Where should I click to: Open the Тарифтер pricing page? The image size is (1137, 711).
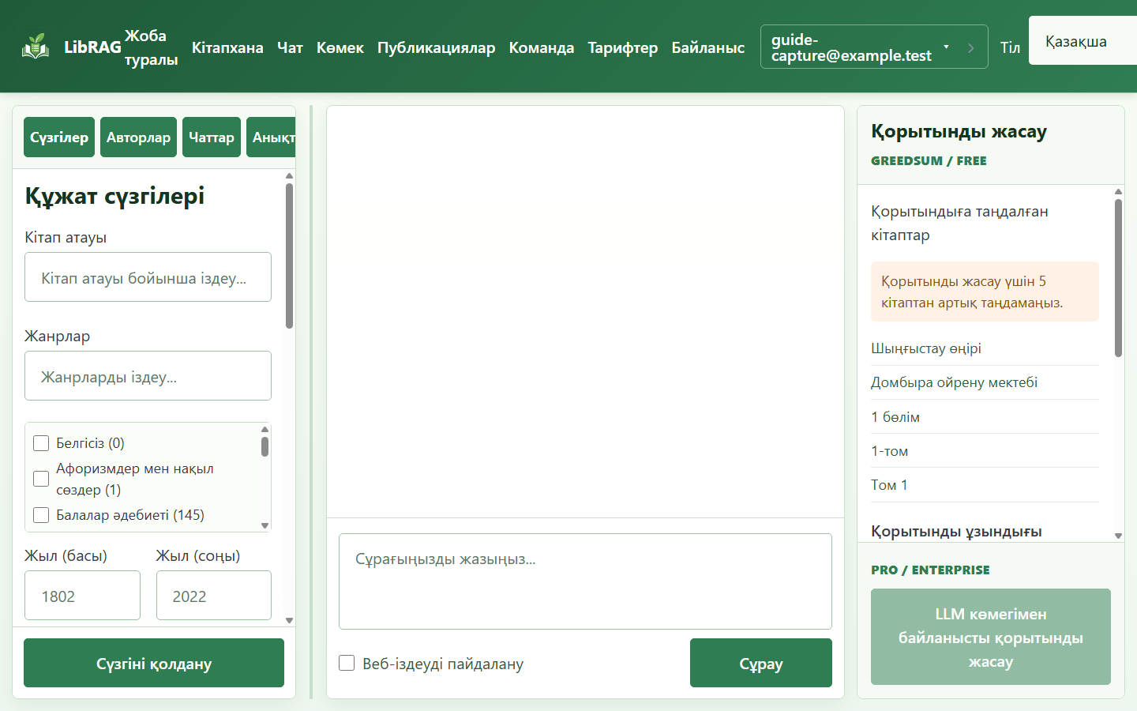point(623,47)
